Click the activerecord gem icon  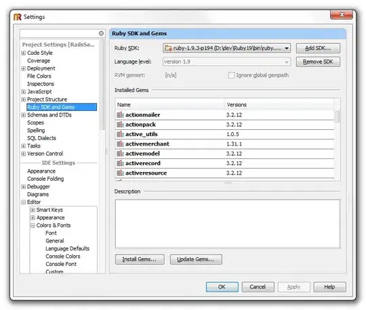[x=120, y=163]
